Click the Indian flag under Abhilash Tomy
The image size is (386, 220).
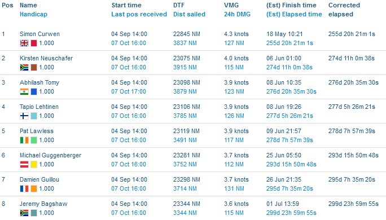(24, 91)
